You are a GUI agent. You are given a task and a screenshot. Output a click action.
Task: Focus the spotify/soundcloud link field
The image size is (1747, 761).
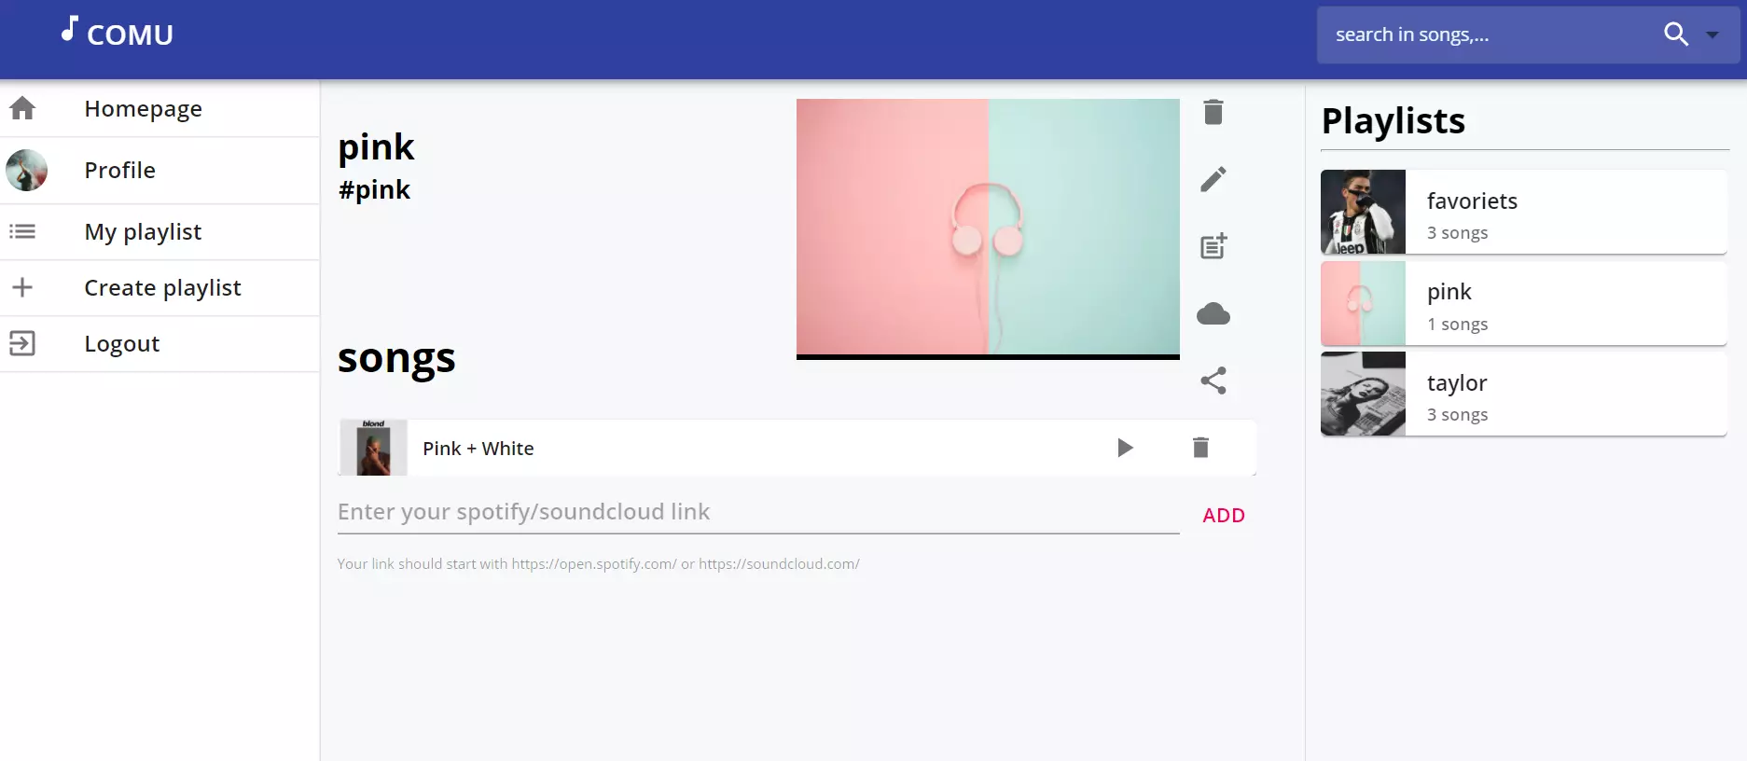[x=758, y=512]
